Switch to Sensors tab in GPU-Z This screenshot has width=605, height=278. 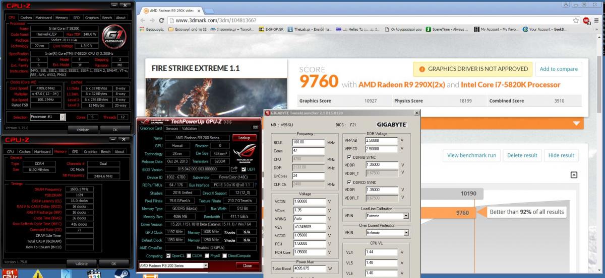tap(172, 128)
